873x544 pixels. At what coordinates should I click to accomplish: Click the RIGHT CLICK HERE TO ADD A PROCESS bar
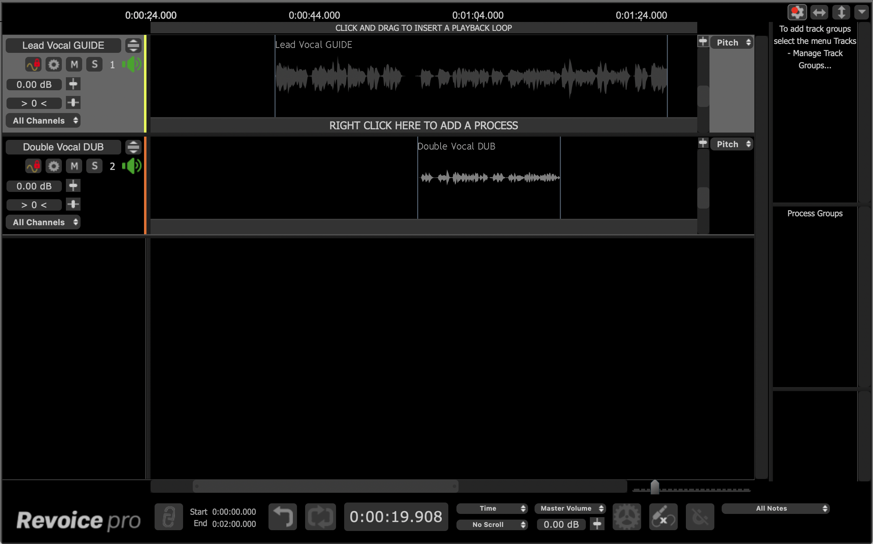click(x=423, y=125)
